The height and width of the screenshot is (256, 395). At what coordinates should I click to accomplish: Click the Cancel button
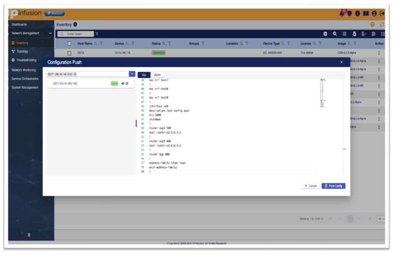[310, 186]
